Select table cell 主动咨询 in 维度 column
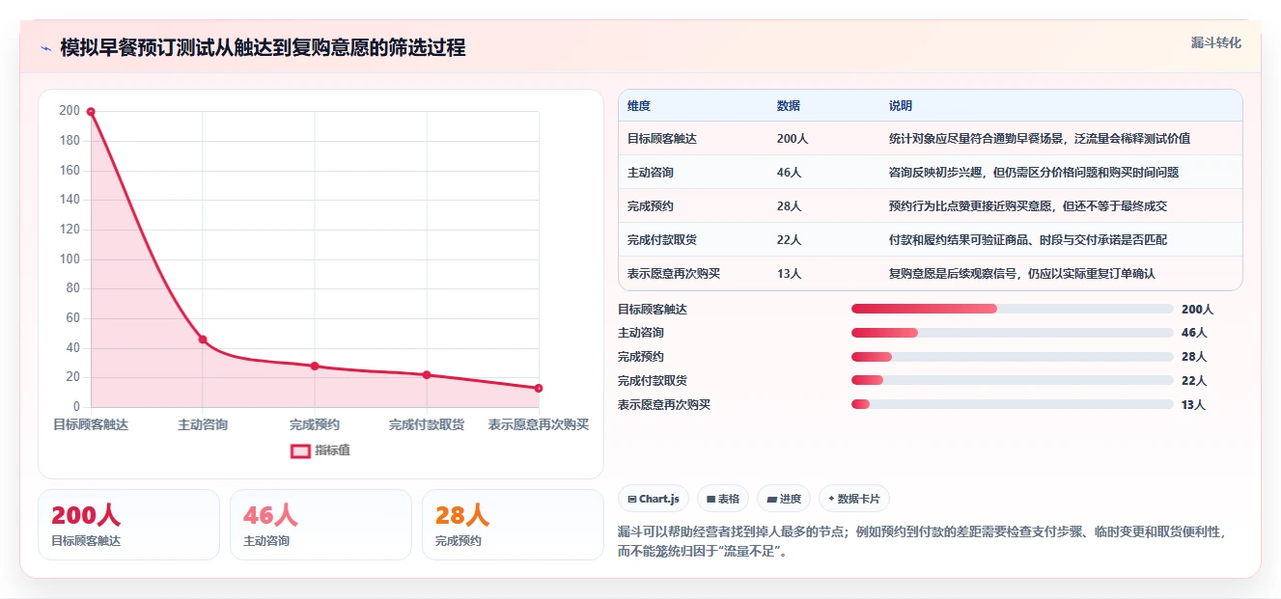Image resolution: width=1281 pixels, height=599 pixels. coord(651,173)
